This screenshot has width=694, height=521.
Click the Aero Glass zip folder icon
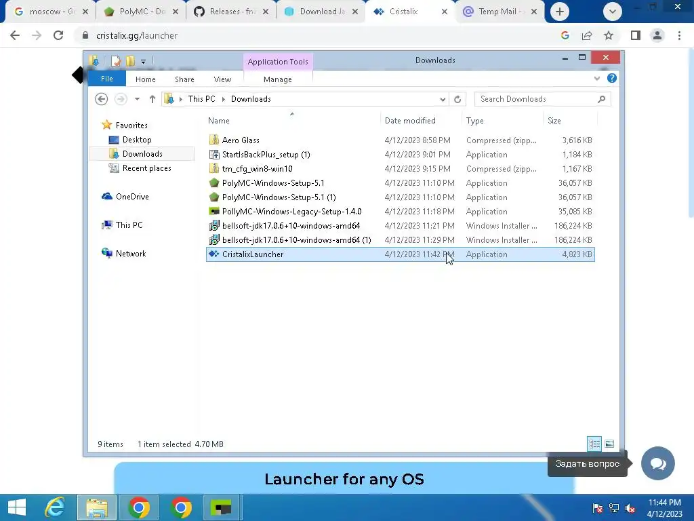pyautogui.click(x=214, y=140)
